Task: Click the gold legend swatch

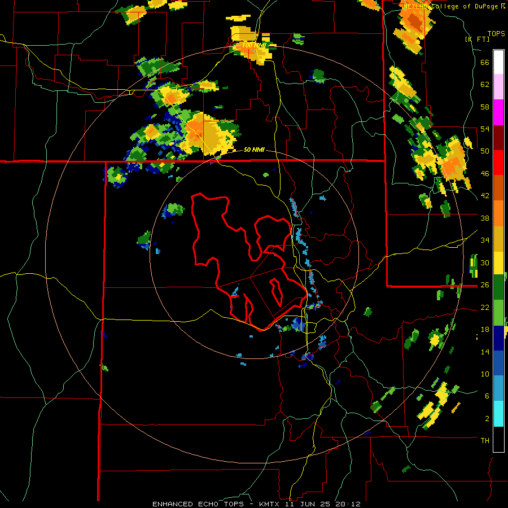Action: pos(498,238)
